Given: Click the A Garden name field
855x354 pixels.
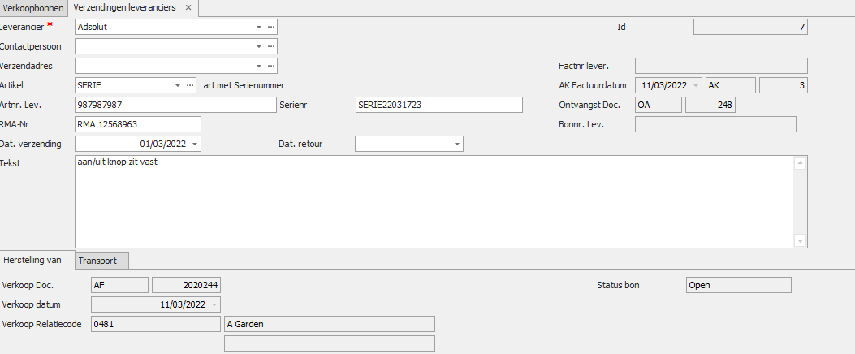Looking at the screenshot, I should click(330, 324).
